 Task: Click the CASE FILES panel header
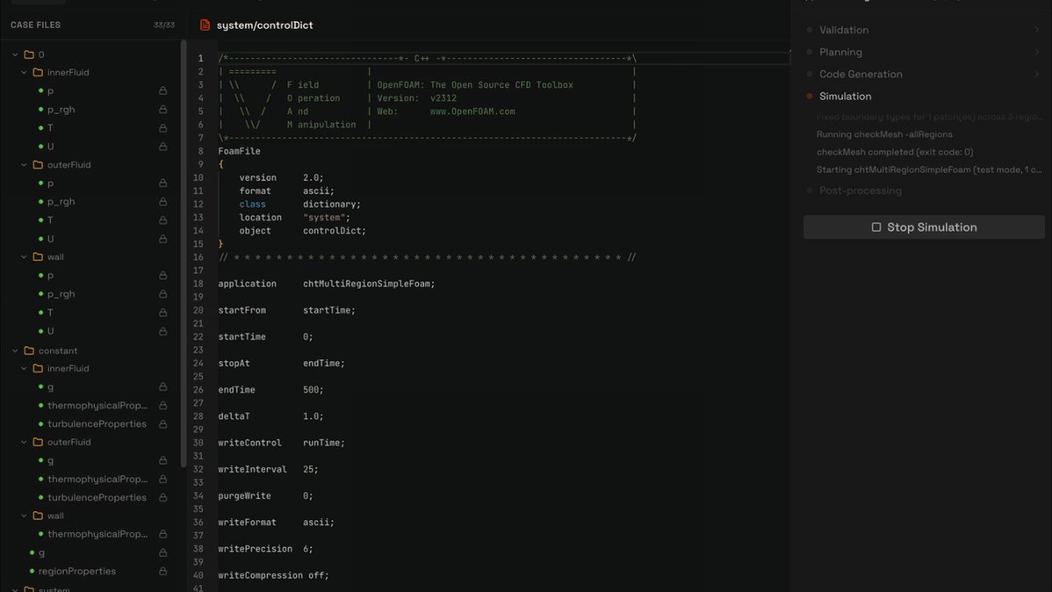[x=35, y=25]
